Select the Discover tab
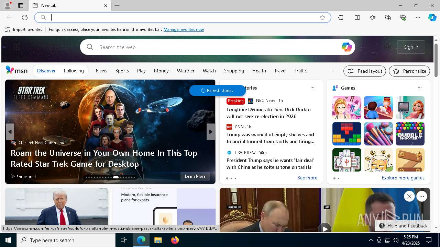Image resolution: width=440 pixels, height=247 pixels. point(46,71)
